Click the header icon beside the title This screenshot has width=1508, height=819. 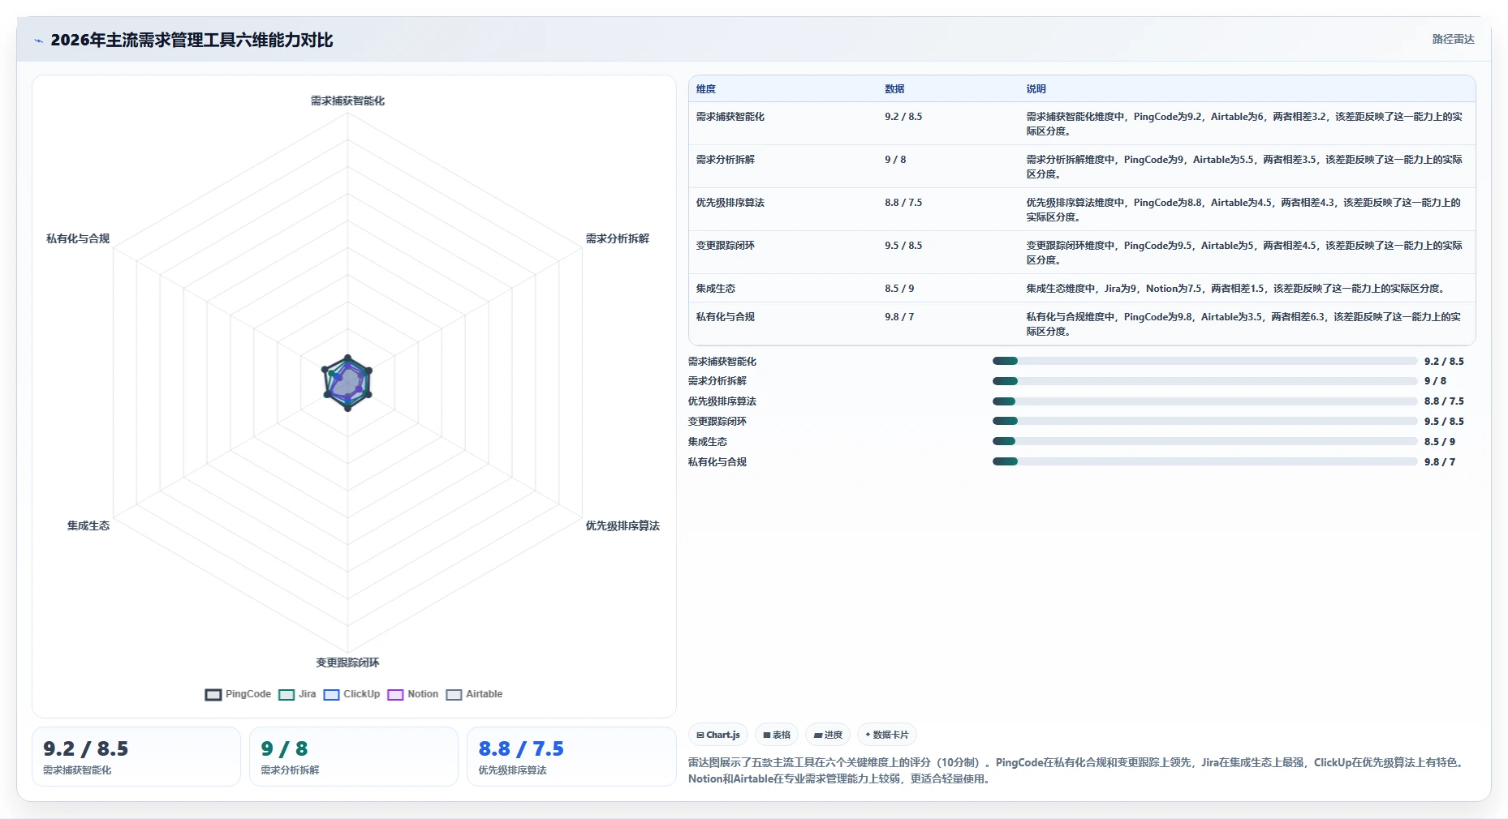pos(38,41)
